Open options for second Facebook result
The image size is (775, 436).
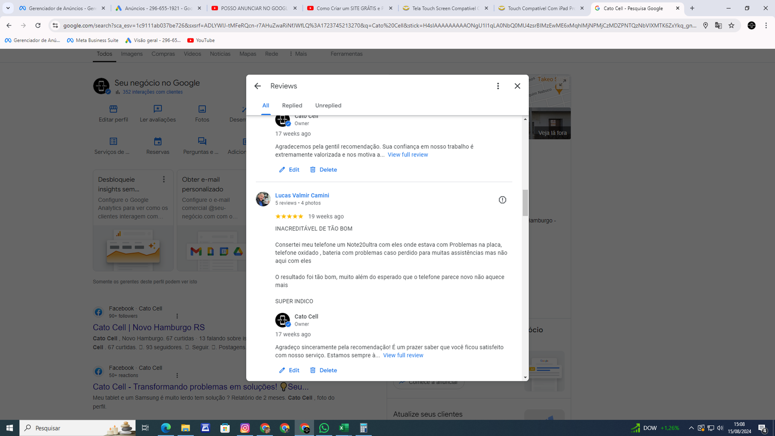(x=177, y=375)
